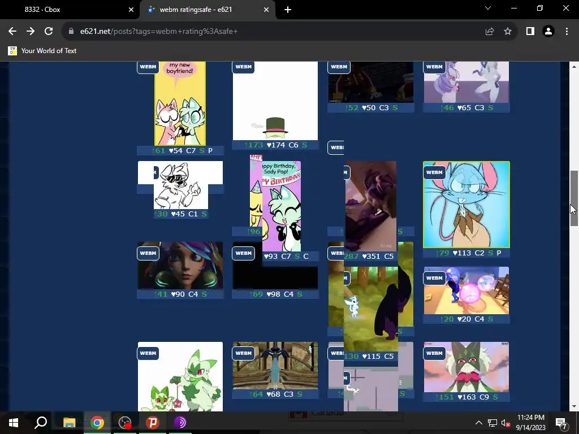Share this page using the share icon
The width and height of the screenshot is (579, 434).
pyautogui.click(x=490, y=32)
